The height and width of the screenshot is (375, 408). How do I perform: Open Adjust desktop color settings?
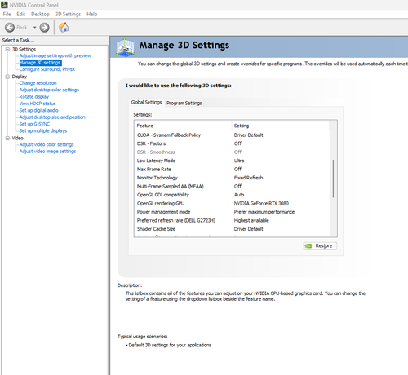tap(49, 90)
